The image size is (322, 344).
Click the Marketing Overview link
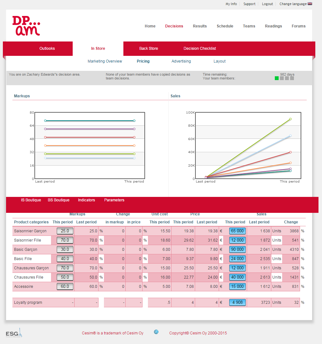[x=105, y=61]
